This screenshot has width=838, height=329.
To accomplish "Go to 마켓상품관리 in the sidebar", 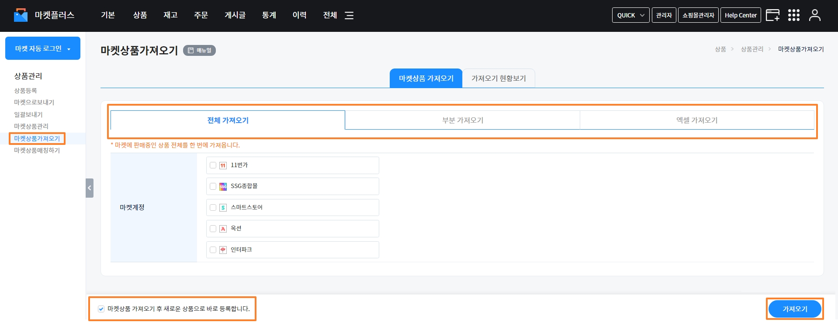I will (x=31, y=127).
